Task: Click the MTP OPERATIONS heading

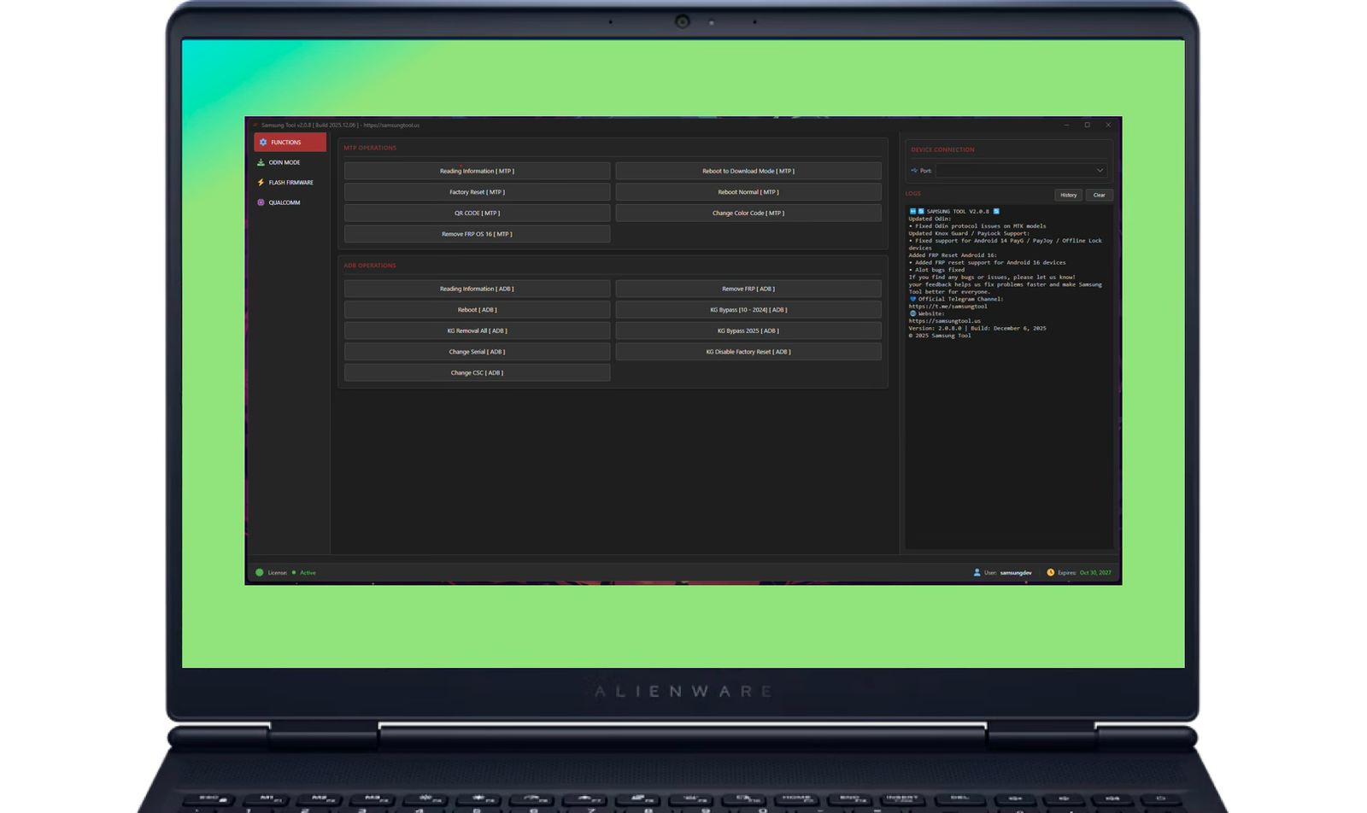Action: pyautogui.click(x=370, y=148)
